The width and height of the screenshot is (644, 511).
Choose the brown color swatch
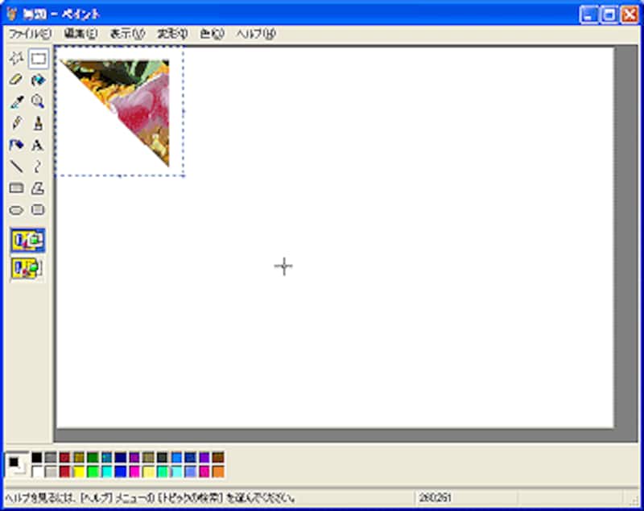[x=218, y=457]
